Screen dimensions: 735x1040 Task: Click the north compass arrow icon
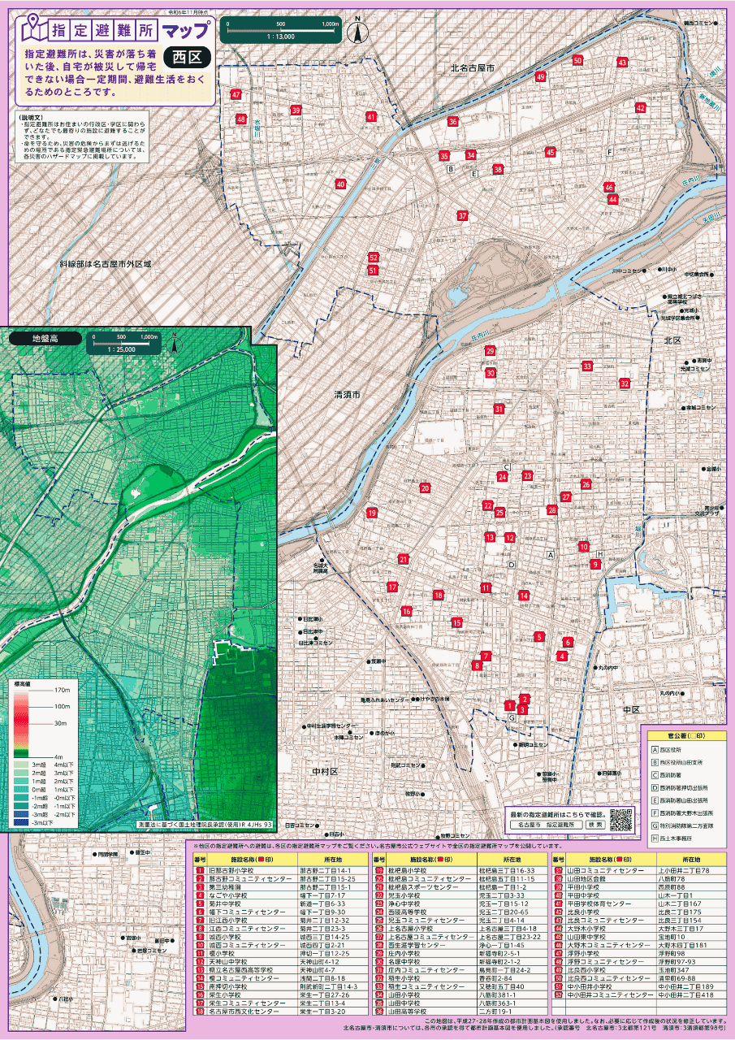(356, 32)
